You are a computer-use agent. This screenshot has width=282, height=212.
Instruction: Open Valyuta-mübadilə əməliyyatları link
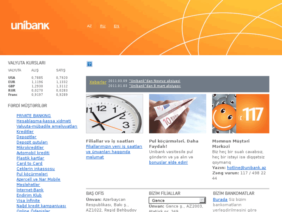tap(47, 126)
